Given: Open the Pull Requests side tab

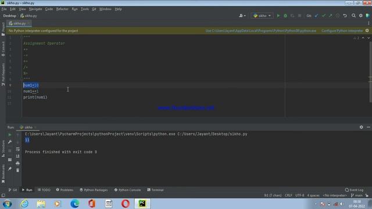Looking at the screenshot, I should click(x=3, y=74).
